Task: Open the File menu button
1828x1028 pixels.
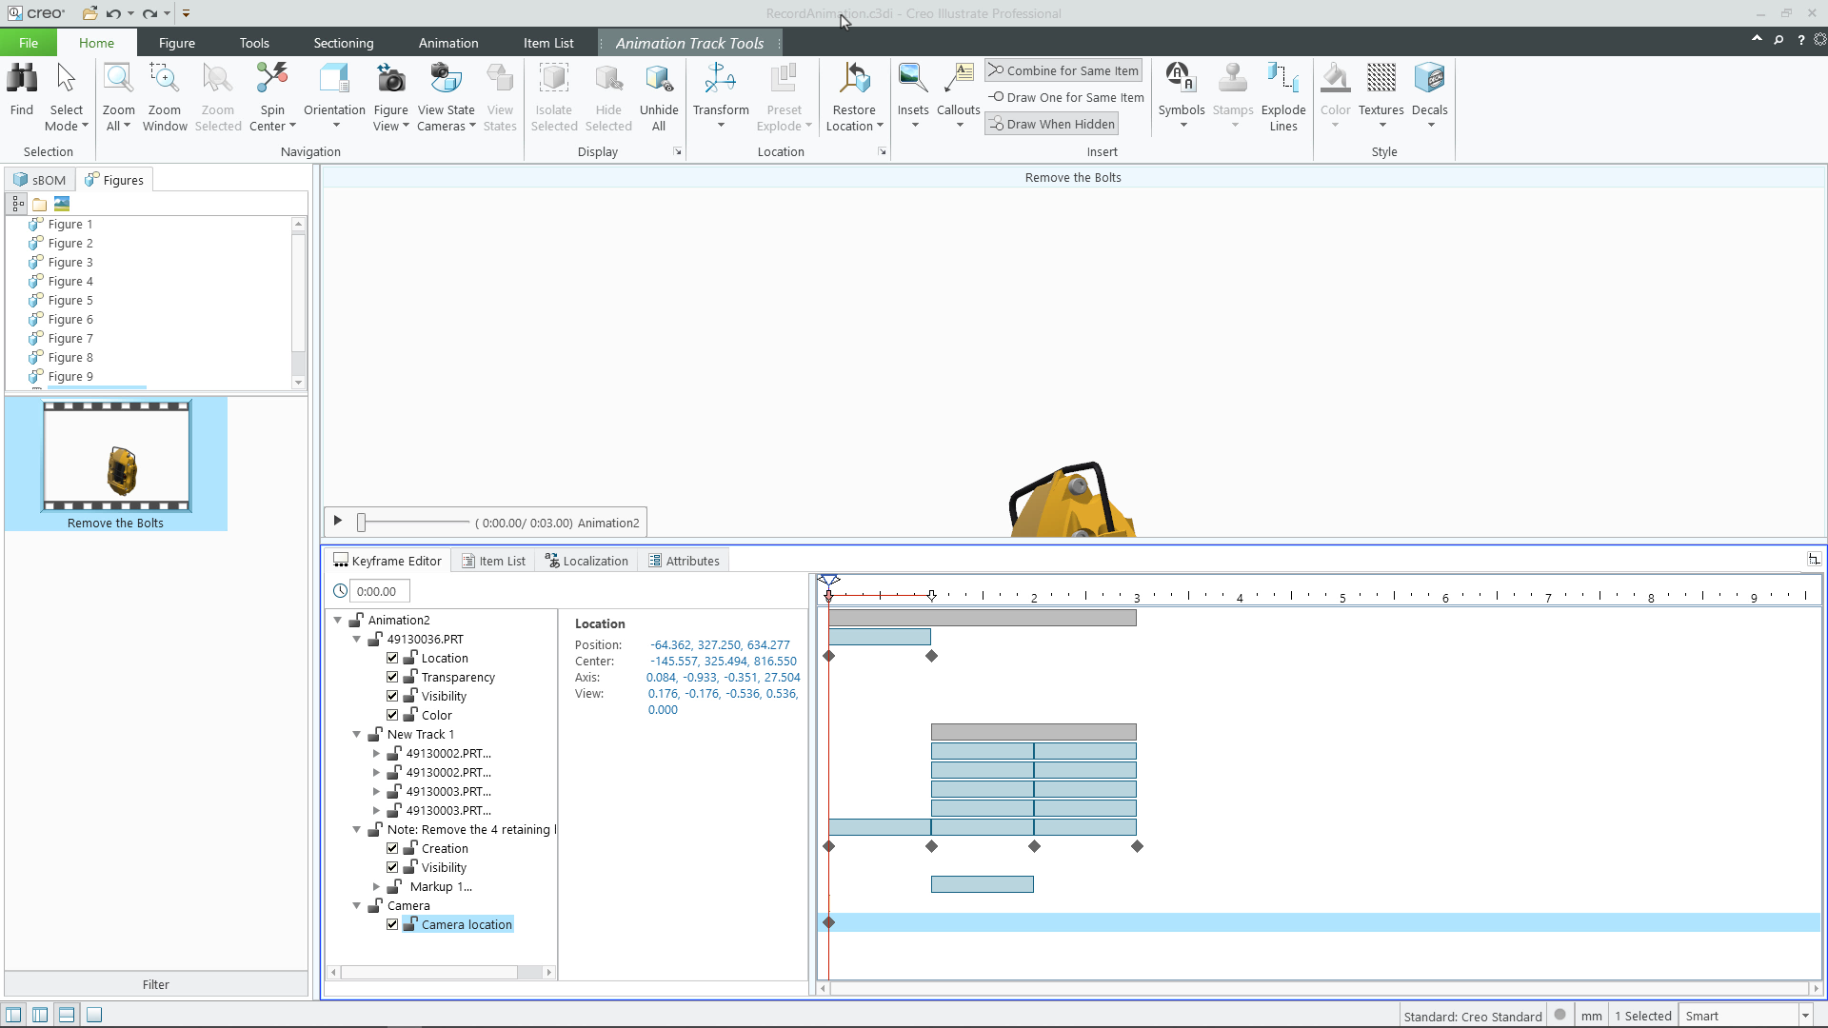Action: [29, 43]
